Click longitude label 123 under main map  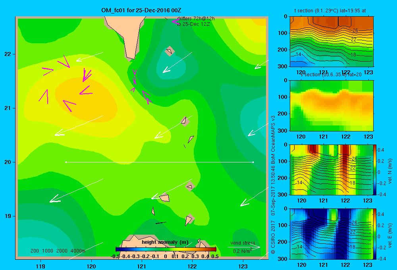click(243, 266)
